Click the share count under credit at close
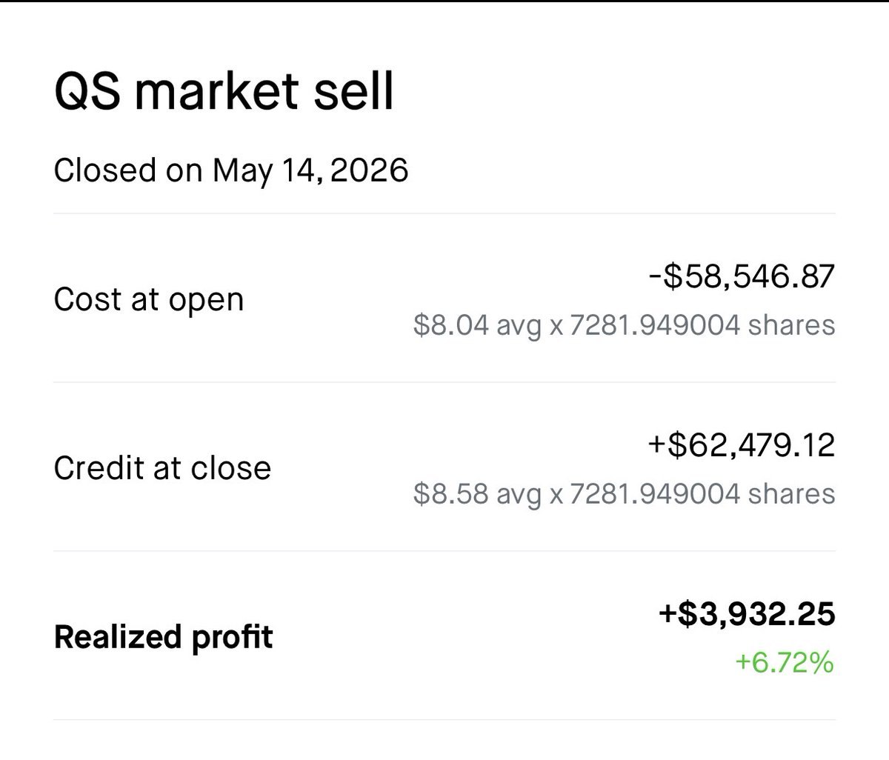Image resolution: width=889 pixels, height=760 pixels. pos(702,494)
